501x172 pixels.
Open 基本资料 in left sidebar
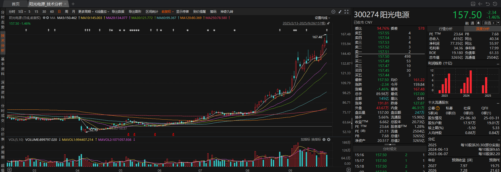tap(3, 67)
